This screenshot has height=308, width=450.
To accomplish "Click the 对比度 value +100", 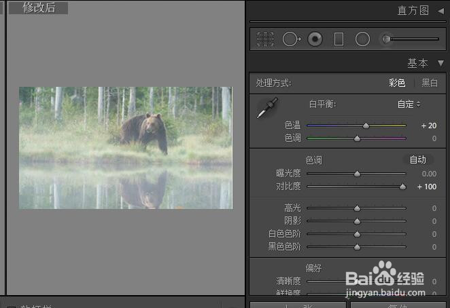I will pos(427,187).
